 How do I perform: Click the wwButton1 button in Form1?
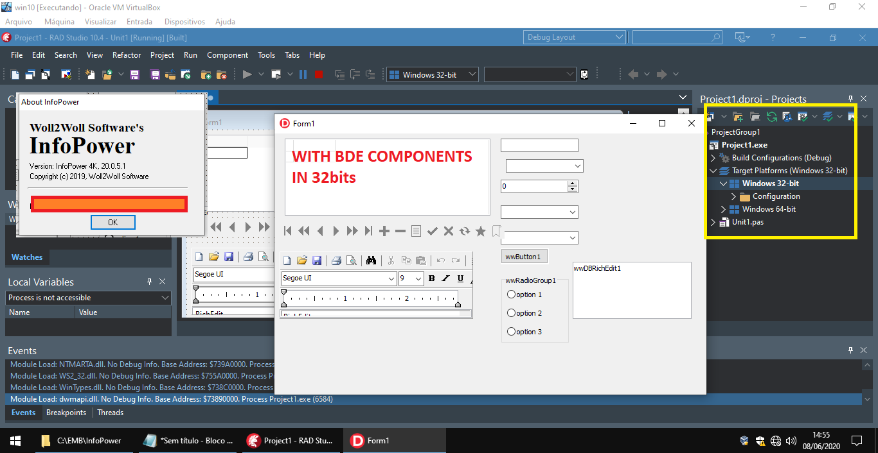click(524, 256)
